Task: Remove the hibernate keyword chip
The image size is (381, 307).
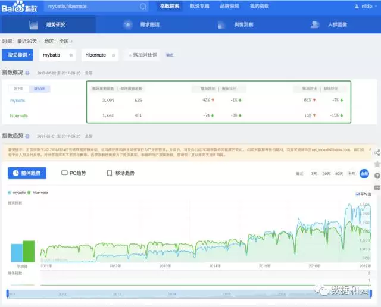Action: click(113, 55)
